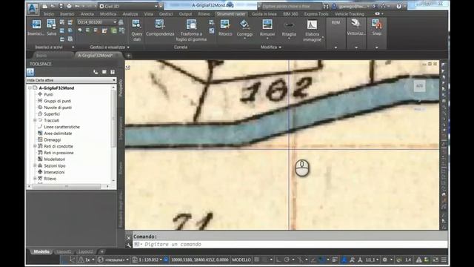
Task: Click the wrench icon beside command line
Action: click(x=128, y=245)
